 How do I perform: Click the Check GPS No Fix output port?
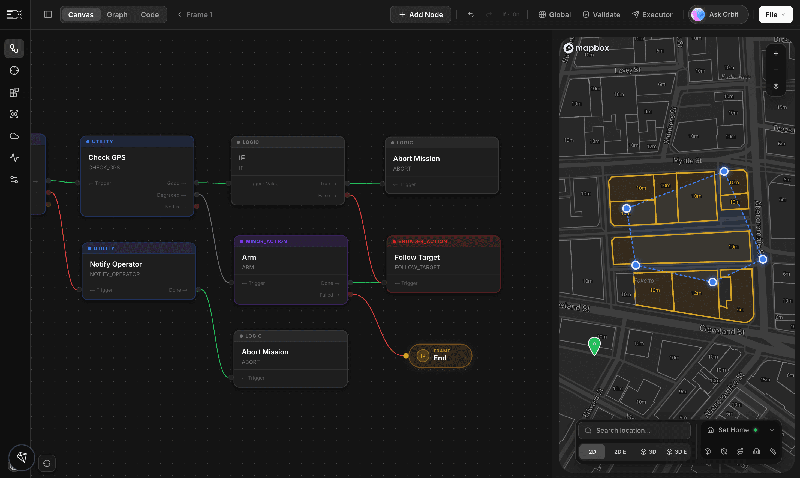pyautogui.click(x=197, y=206)
